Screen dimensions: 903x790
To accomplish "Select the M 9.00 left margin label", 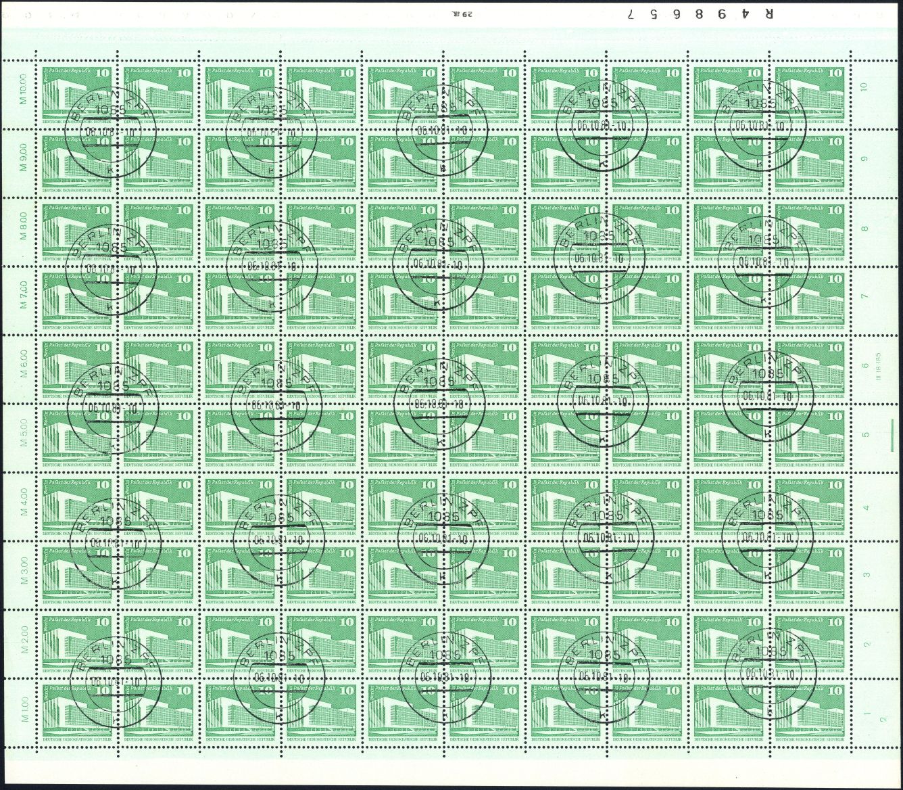I will 22,158.
